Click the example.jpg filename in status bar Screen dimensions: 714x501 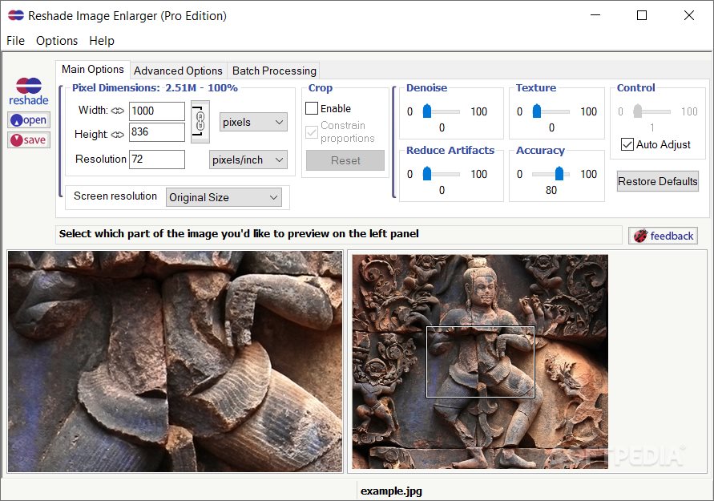point(391,491)
